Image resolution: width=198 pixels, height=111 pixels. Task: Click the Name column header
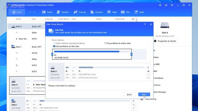19,19
